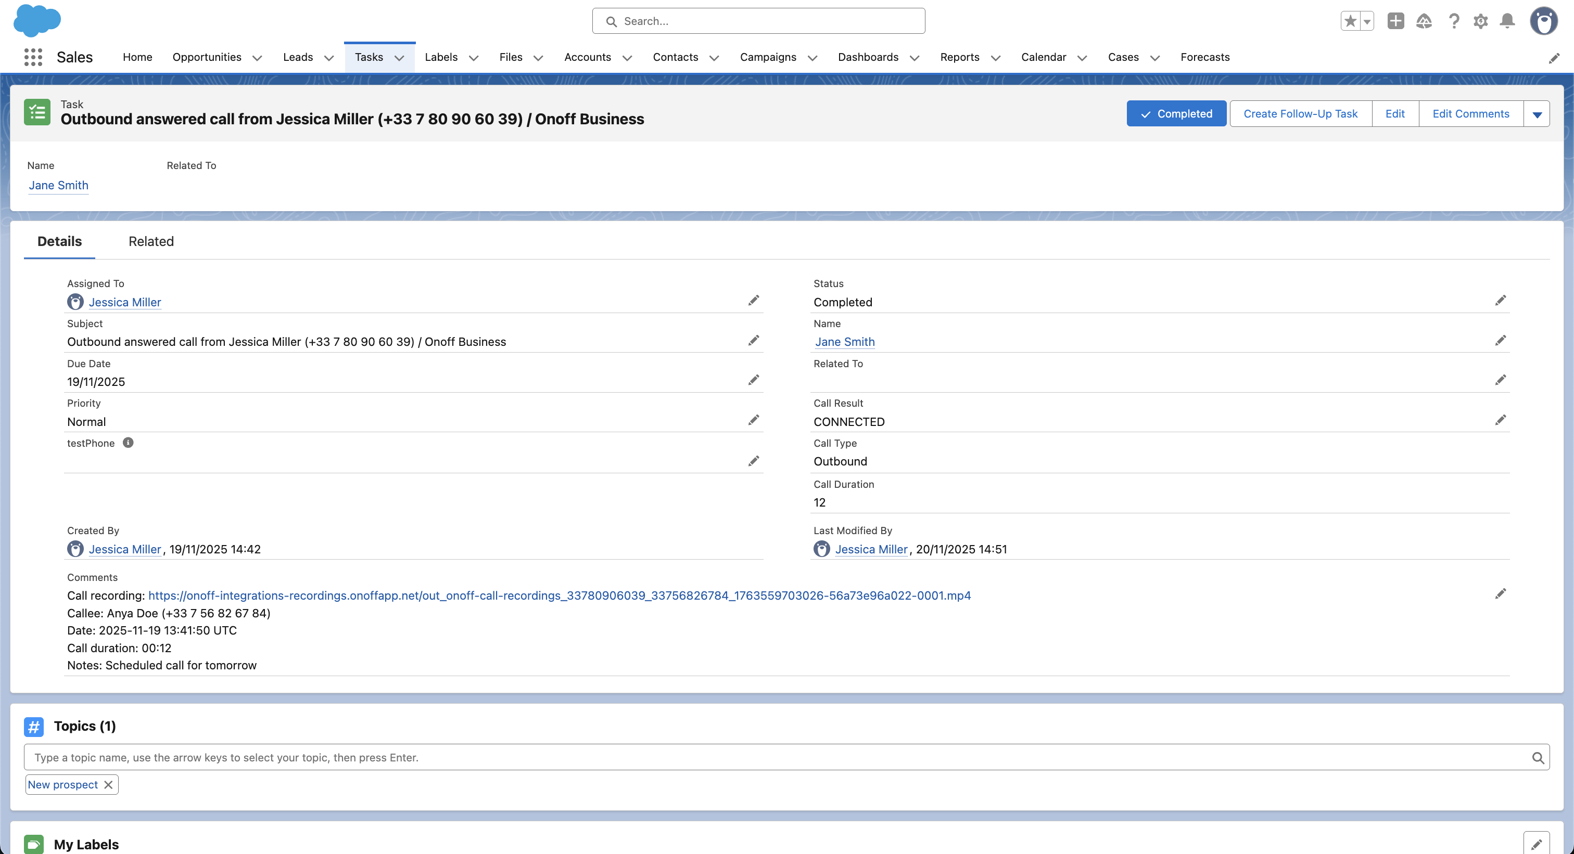
Task: Open the Trailhead guidance icon
Action: (1424, 21)
